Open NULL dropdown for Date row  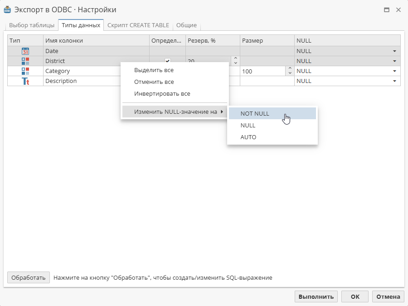[394, 51]
